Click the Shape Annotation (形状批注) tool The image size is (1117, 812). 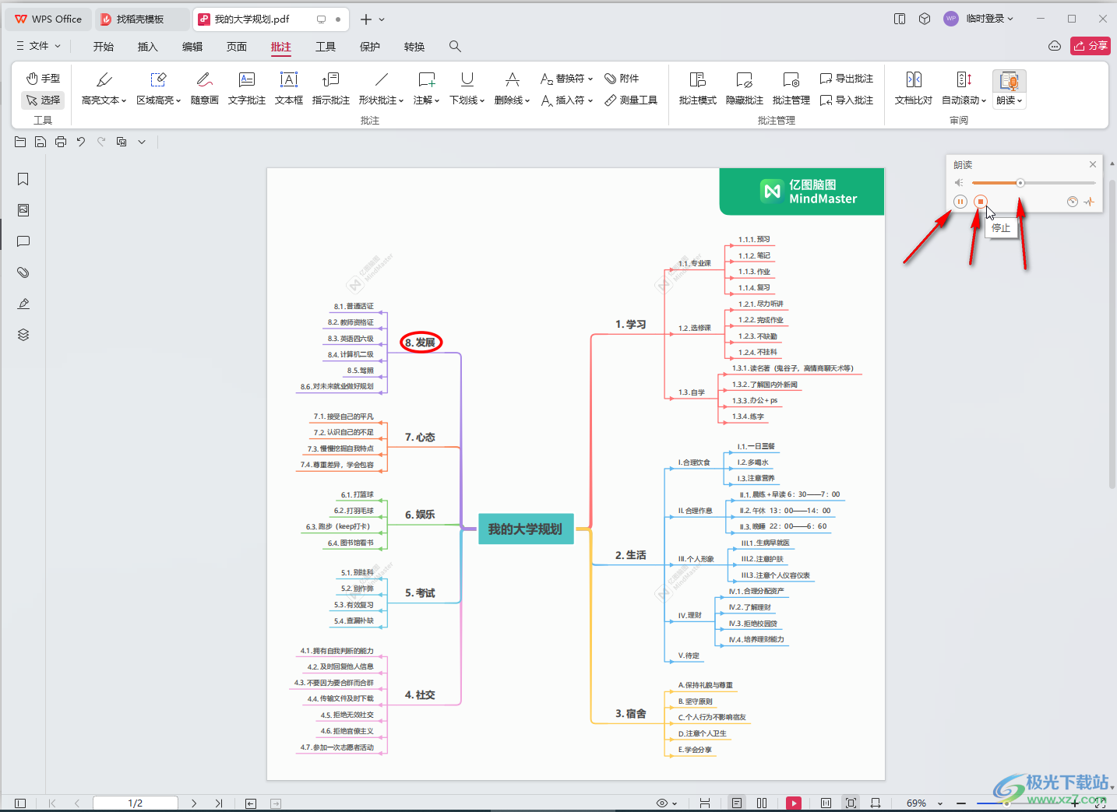(x=381, y=89)
